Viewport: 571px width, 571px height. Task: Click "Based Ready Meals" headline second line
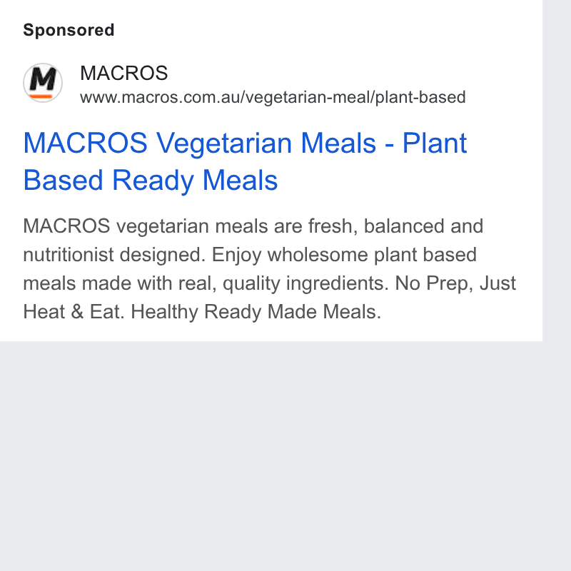coord(151,181)
